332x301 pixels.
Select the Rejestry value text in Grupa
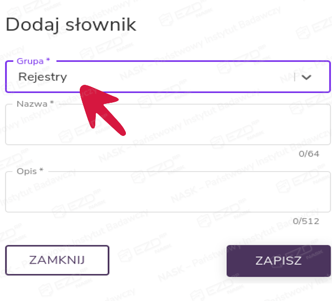click(x=42, y=77)
